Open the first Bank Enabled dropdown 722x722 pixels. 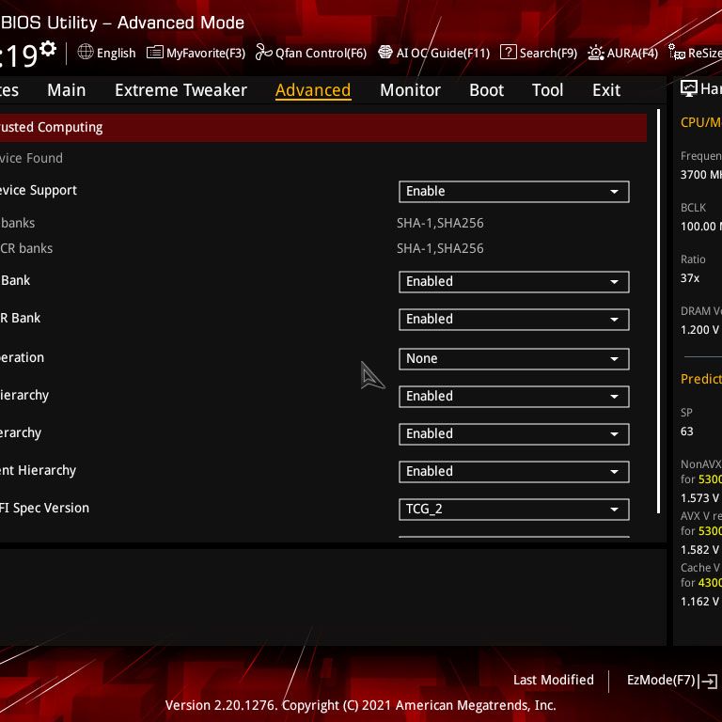coord(514,282)
